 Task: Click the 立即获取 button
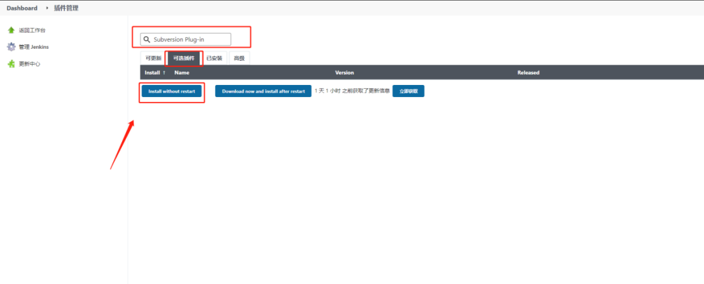(x=408, y=91)
